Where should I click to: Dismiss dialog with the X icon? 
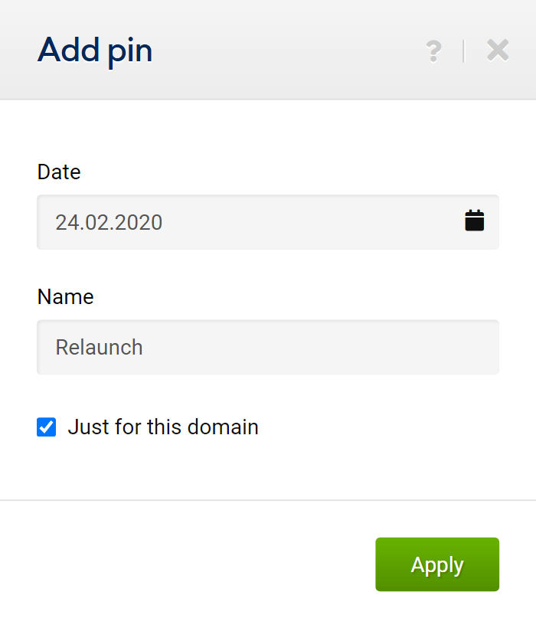498,51
